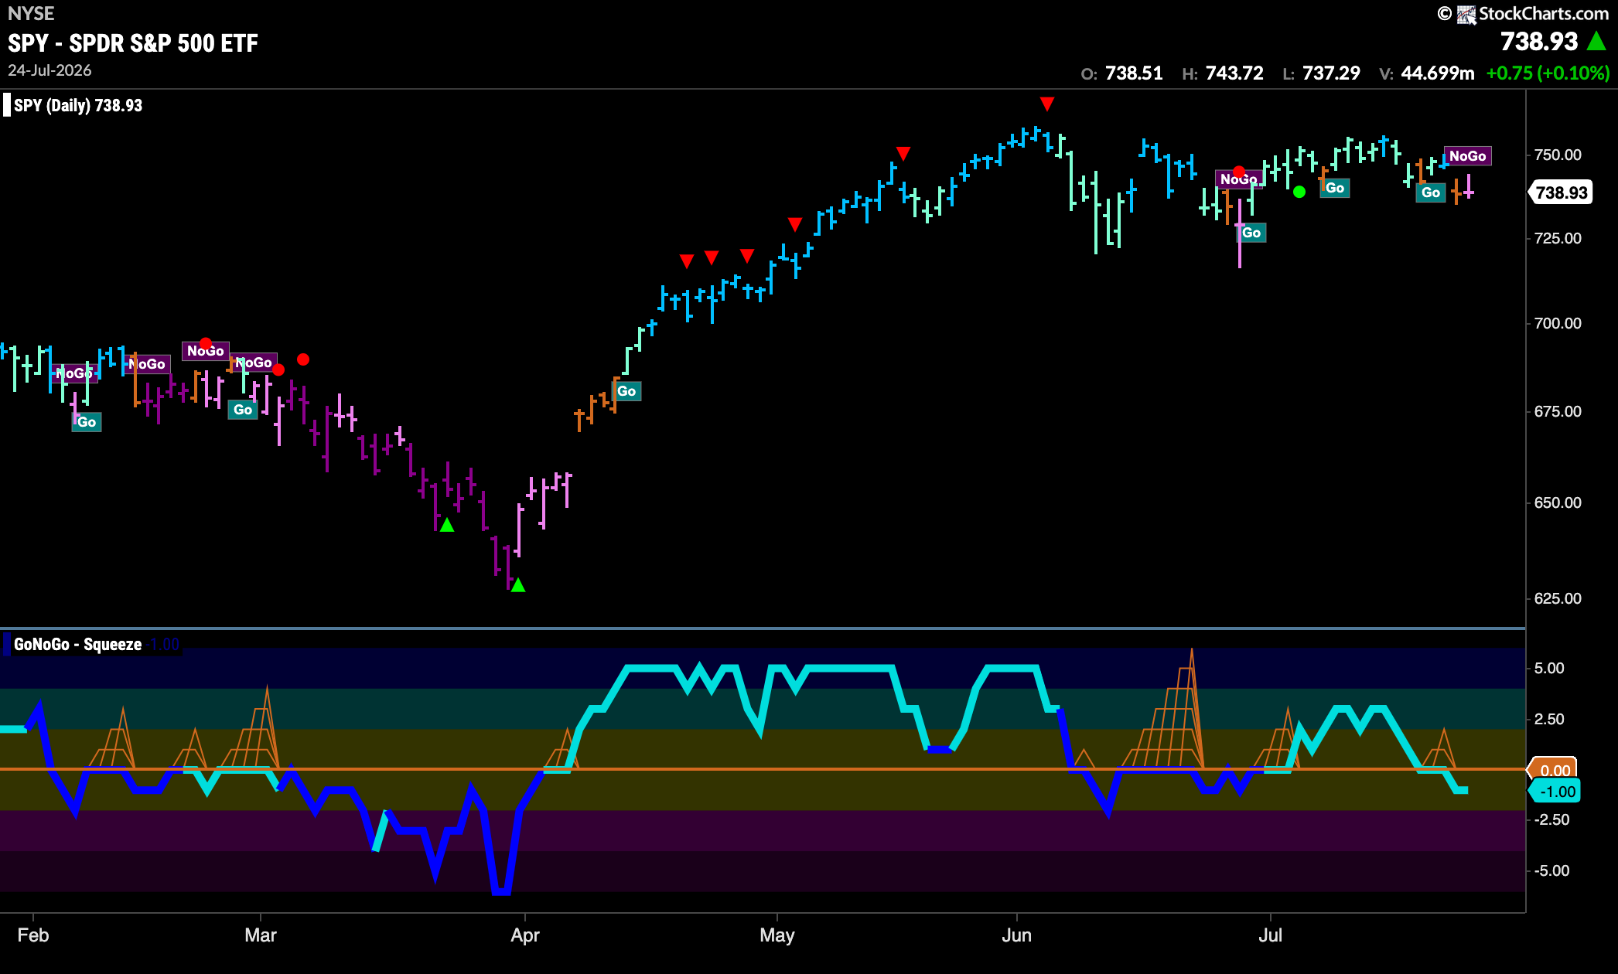Viewport: 1618px width, 974px height.
Task: Click the May label on the time axis
Action: (x=777, y=935)
